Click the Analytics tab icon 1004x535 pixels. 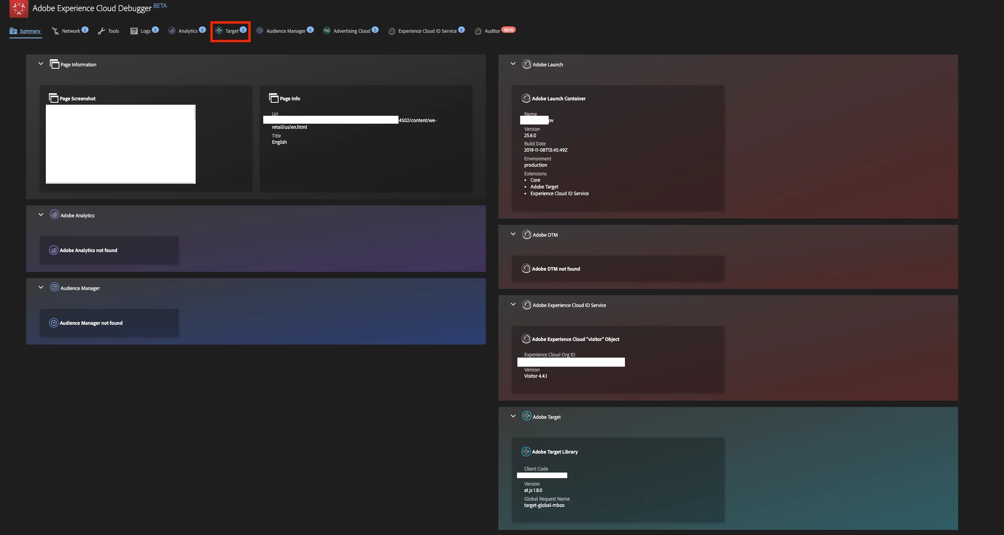[172, 31]
